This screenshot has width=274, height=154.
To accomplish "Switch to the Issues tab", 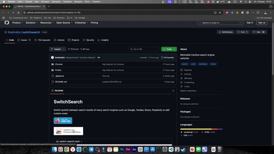I will [x=24, y=40].
